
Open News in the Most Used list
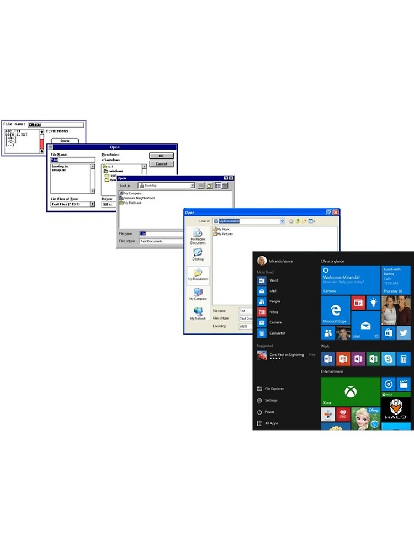[x=268, y=312]
